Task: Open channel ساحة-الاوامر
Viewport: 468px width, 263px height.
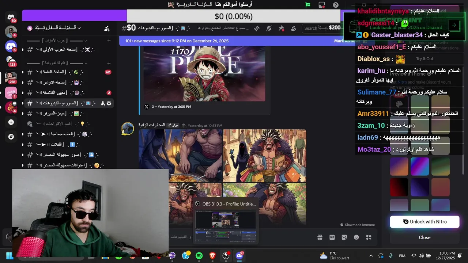Action: click(69, 83)
